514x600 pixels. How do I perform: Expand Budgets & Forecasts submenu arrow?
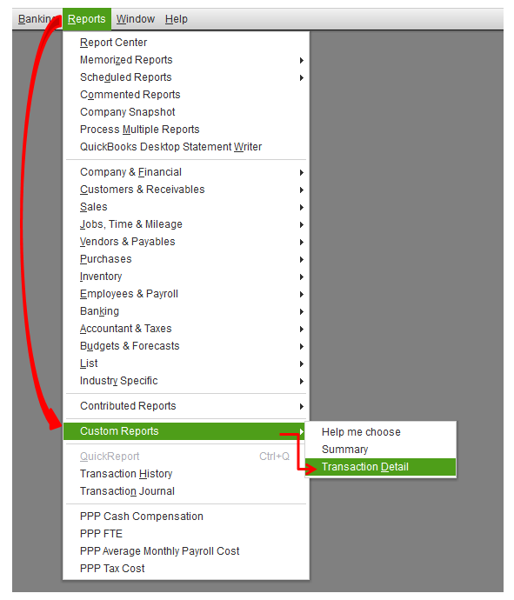[x=302, y=347]
